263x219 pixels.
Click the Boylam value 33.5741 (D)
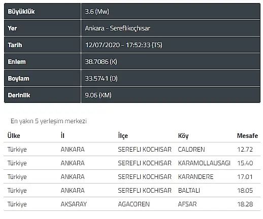(101, 79)
